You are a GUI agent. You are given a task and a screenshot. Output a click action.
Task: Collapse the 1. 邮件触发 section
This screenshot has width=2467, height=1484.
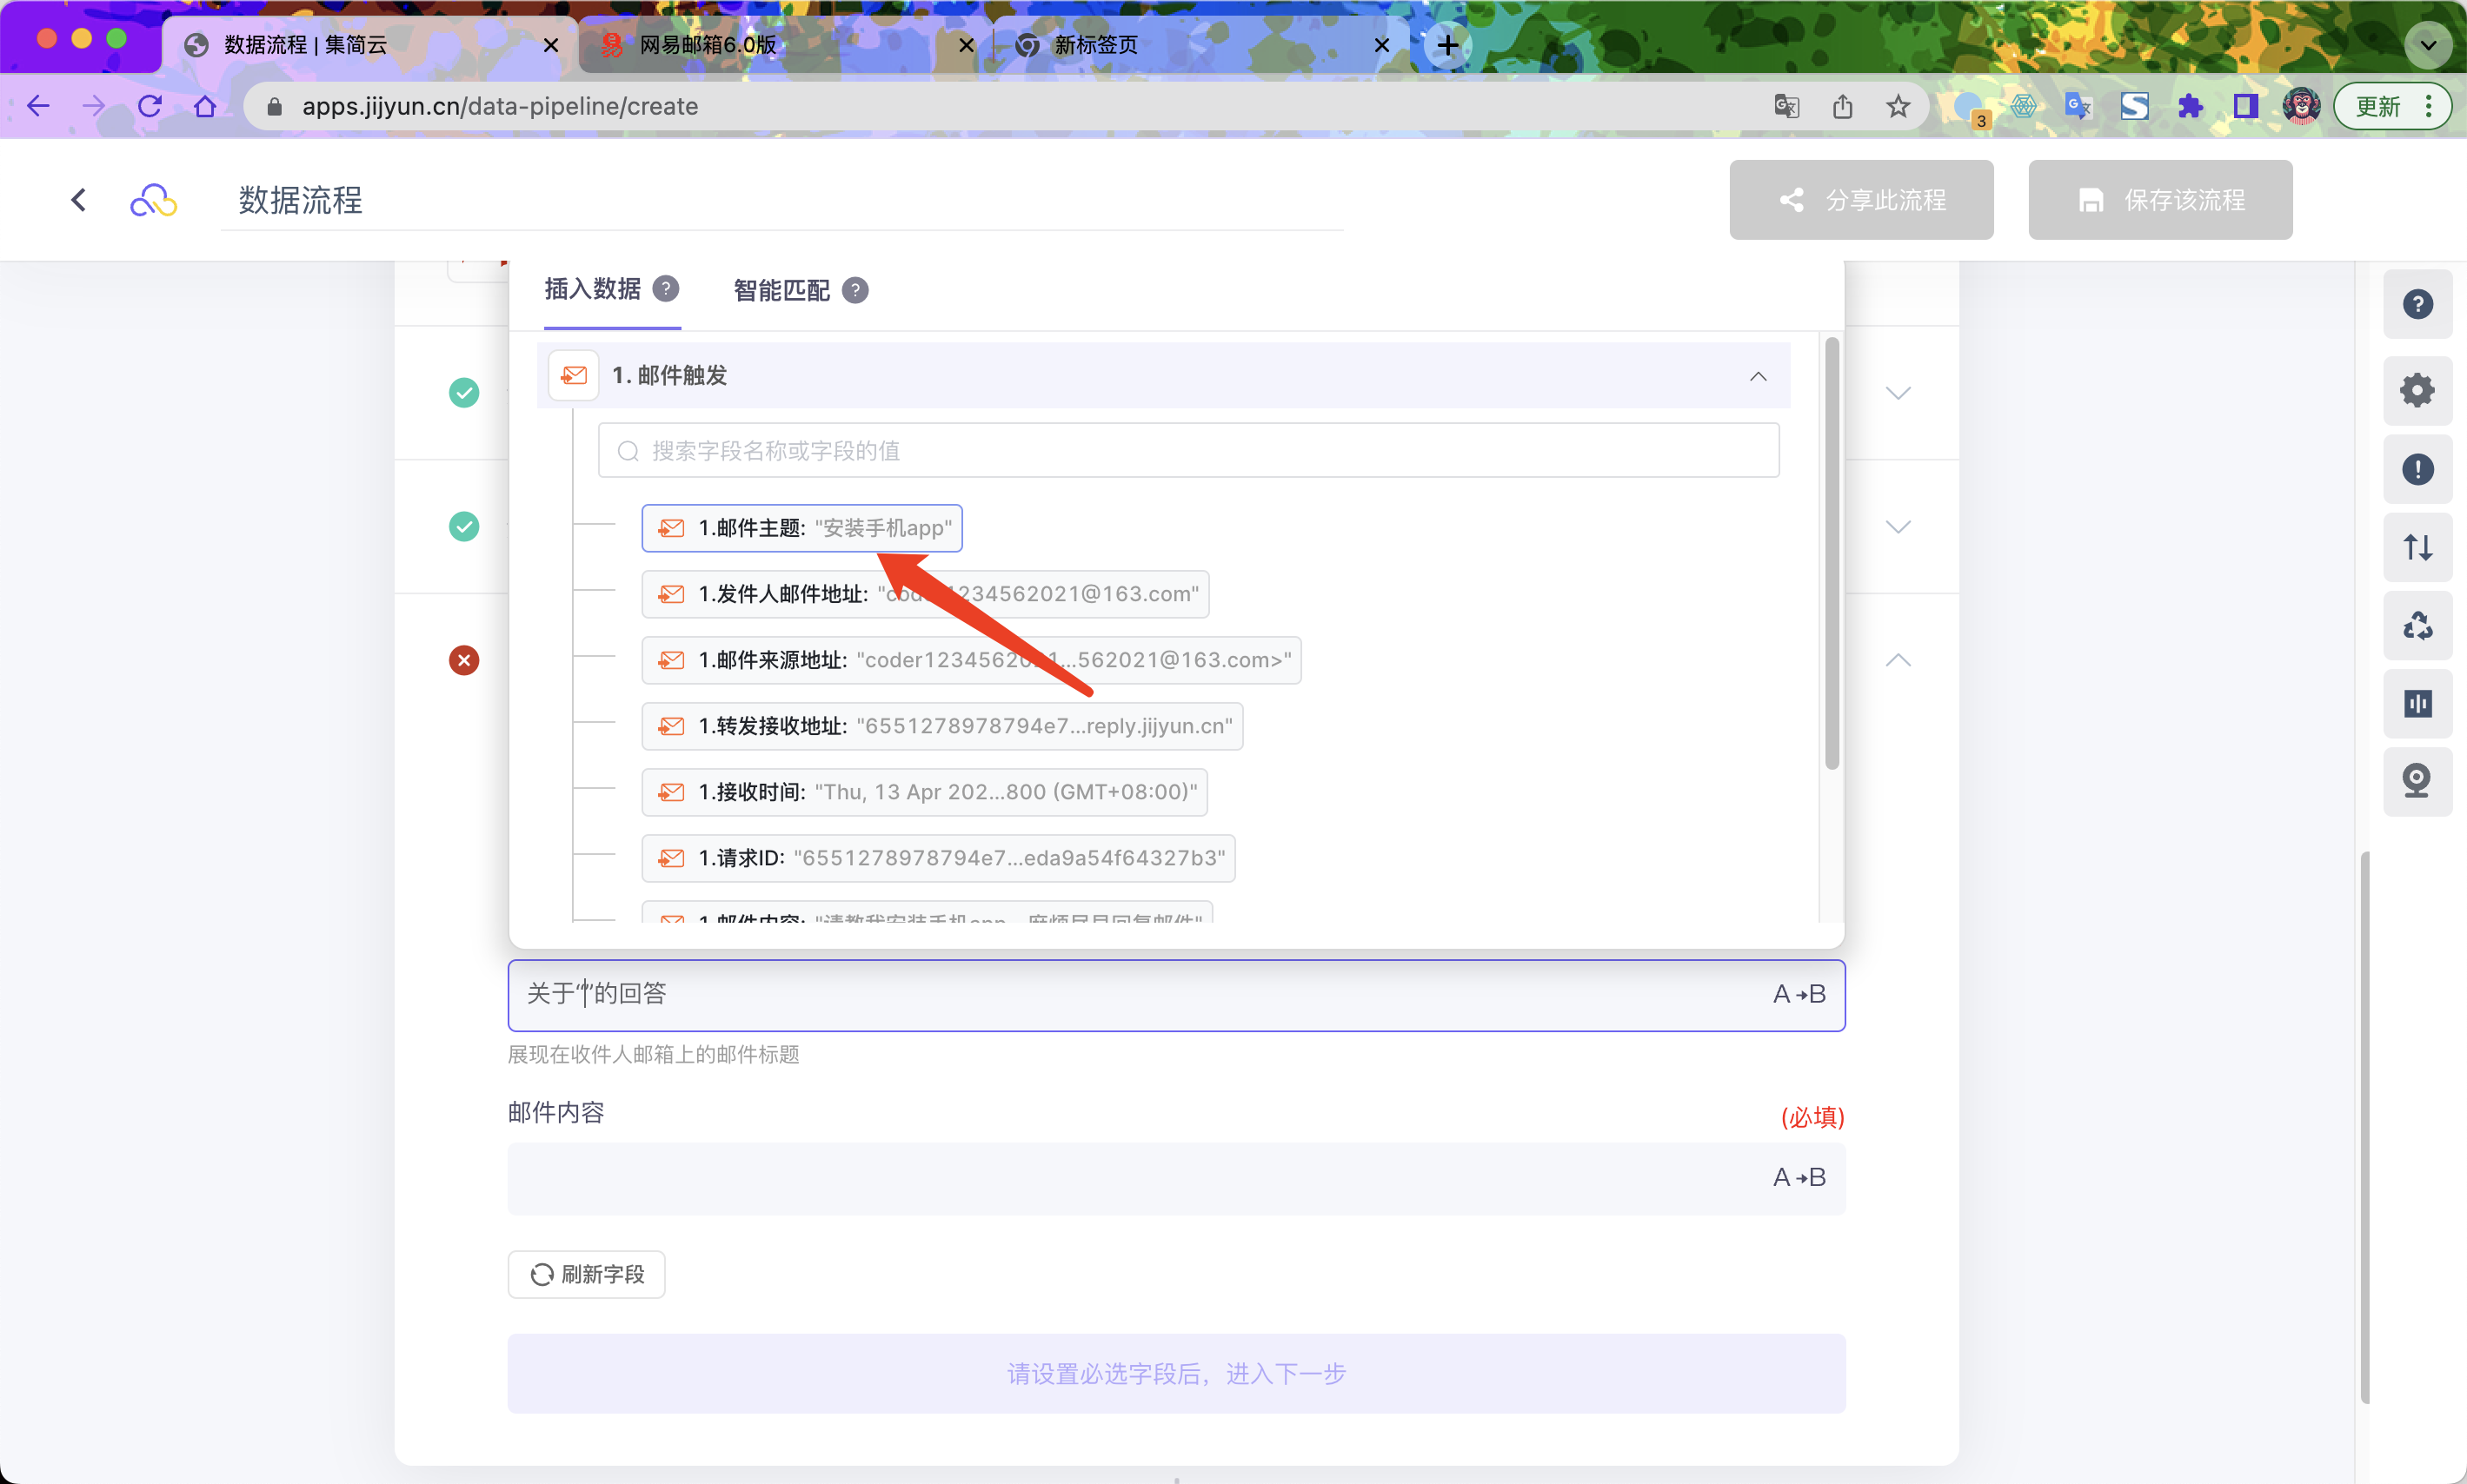(1758, 376)
